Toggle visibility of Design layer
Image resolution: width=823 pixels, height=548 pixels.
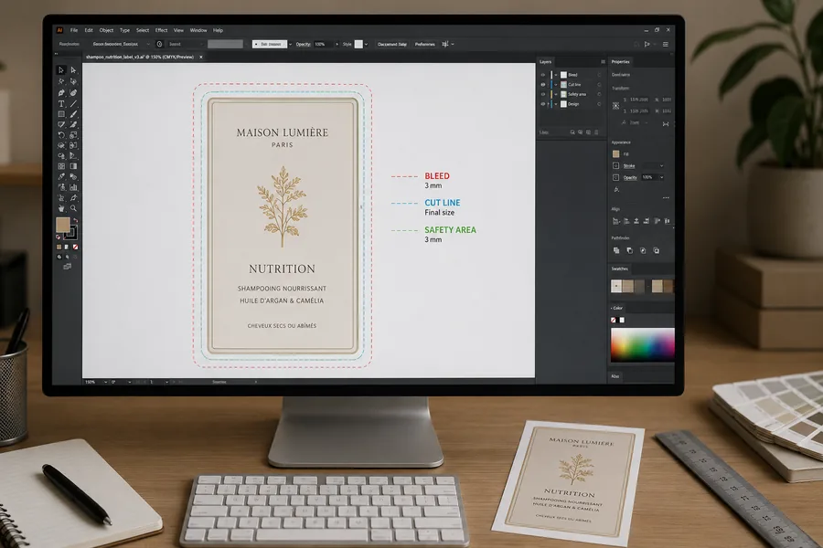point(542,104)
